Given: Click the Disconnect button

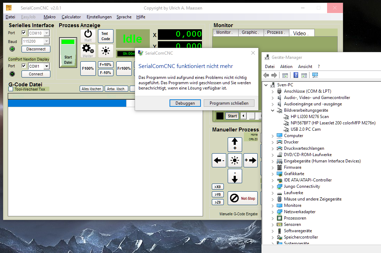Looking at the screenshot, I should pyautogui.click(x=36, y=49).
